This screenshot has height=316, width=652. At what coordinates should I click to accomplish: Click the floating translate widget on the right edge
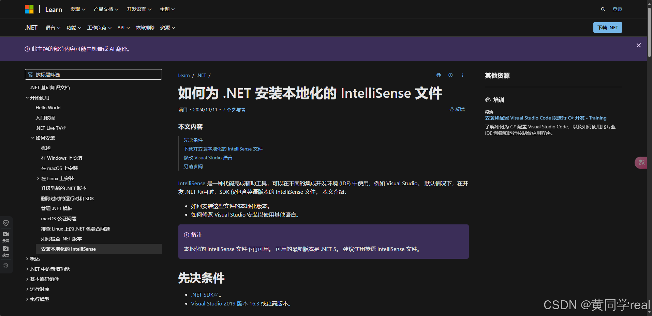(x=641, y=162)
